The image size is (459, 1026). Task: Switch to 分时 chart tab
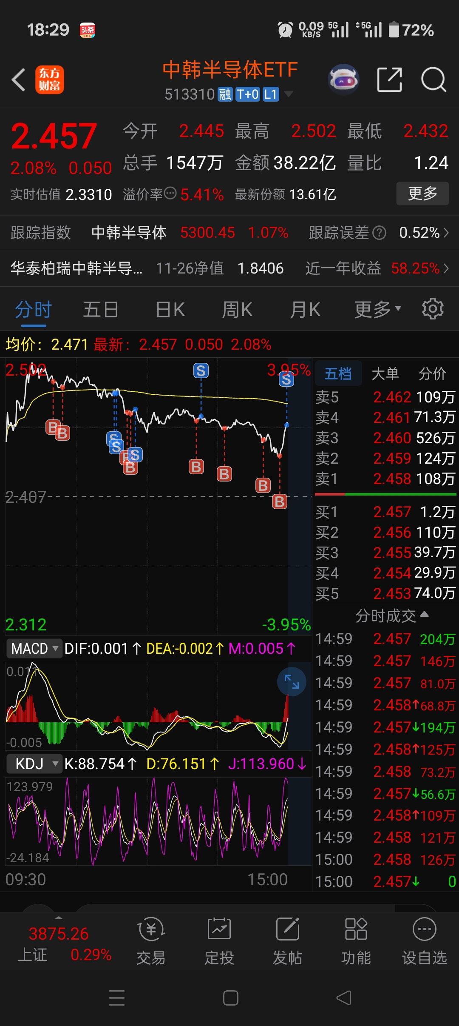tap(34, 309)
